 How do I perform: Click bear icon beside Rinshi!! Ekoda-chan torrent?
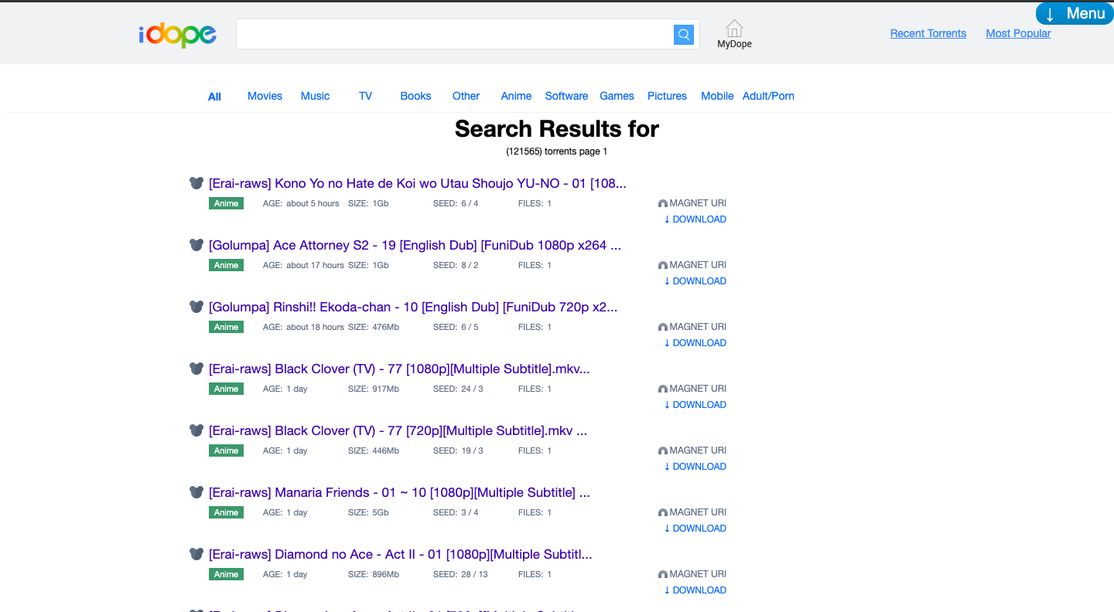(196, 307)
